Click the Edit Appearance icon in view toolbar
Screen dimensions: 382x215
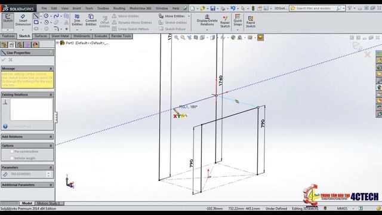[x=233, y=38]
